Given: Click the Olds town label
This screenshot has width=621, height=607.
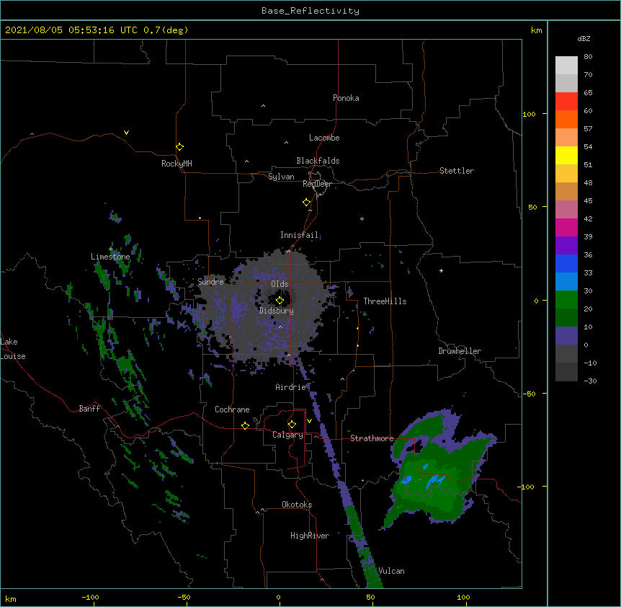Looking at the screenshot, I should pos(280,284).
